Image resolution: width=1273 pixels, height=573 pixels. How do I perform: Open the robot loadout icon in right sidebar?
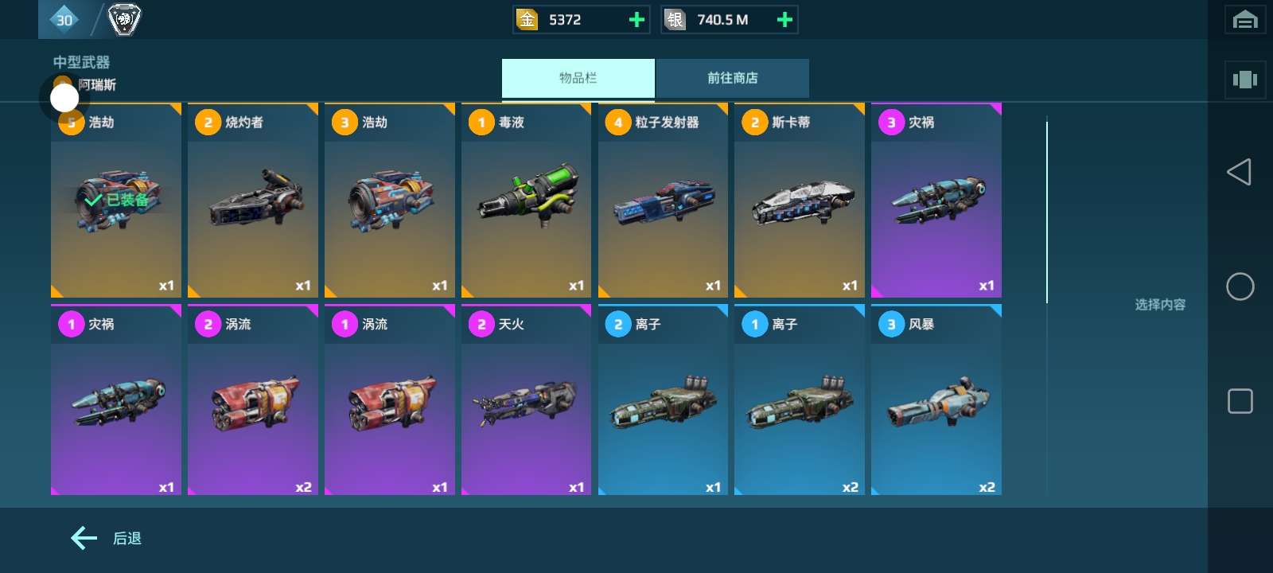point(1245,80)
